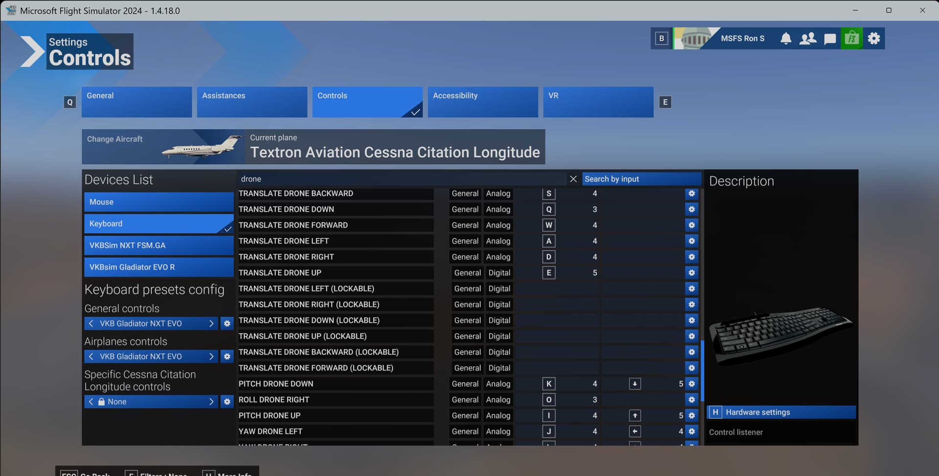Select next Airplanes controls preset arrow
This screenshot has width=939, height=476.
[211, 357]
